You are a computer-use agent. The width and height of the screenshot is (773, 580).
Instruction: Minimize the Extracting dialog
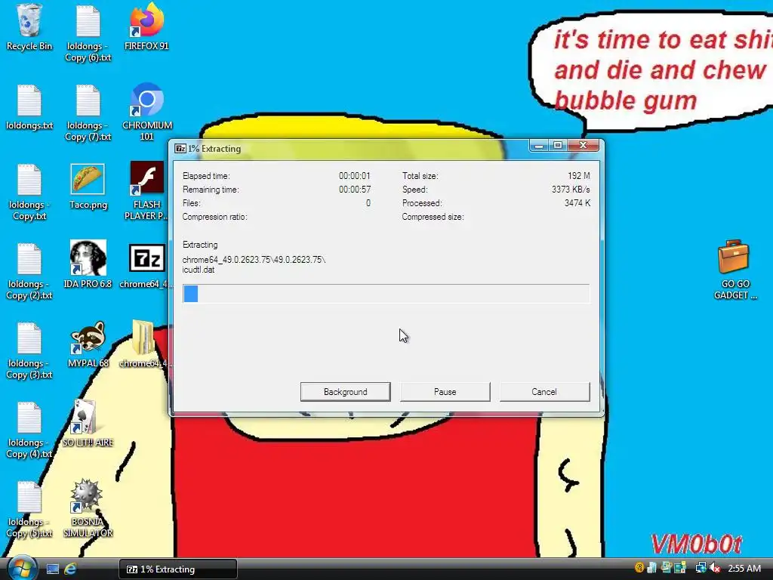pos(539,146)
